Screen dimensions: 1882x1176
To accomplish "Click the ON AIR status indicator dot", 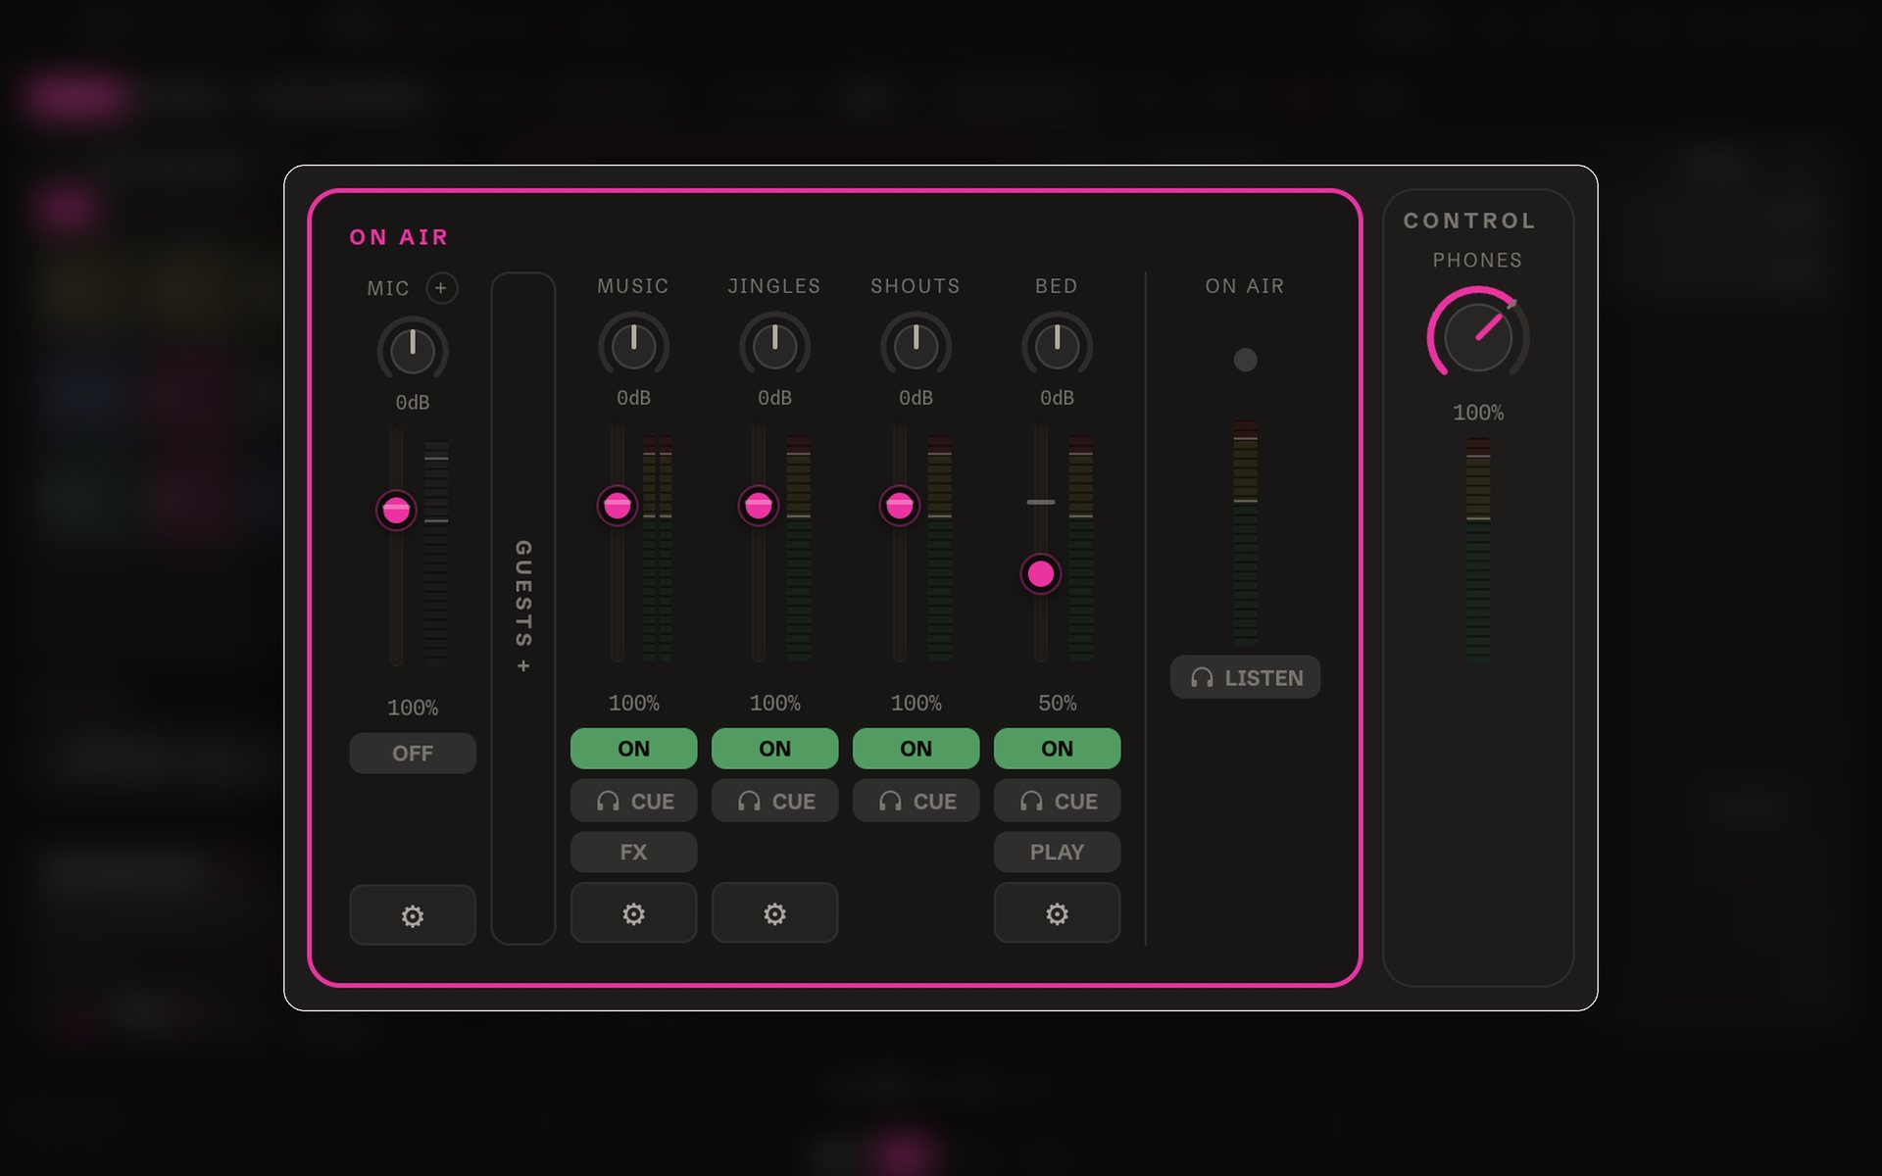I will coord(1245,360).
